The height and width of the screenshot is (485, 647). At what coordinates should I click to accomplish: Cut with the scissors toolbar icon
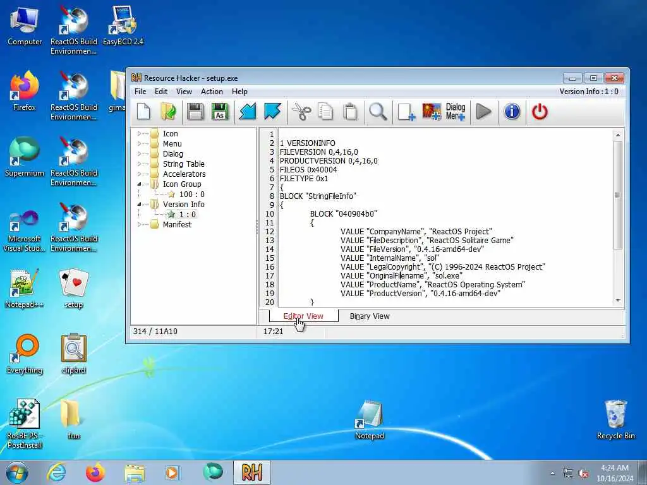(301, 112)
